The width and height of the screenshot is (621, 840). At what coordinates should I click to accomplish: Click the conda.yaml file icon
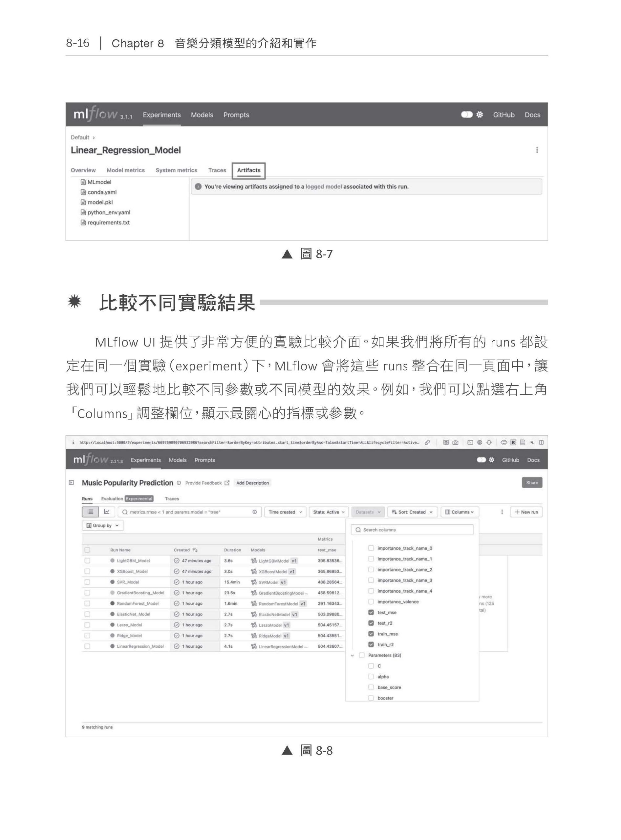[x=83, y=192]
